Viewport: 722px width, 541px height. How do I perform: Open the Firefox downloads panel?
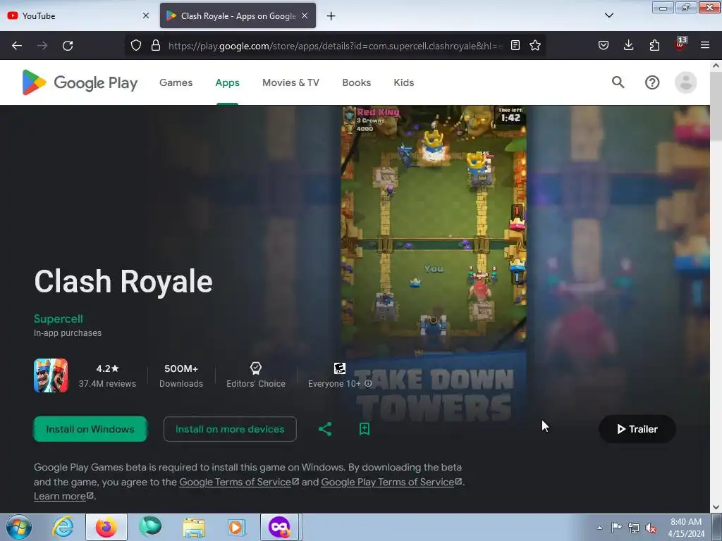[x=628, y=45]
